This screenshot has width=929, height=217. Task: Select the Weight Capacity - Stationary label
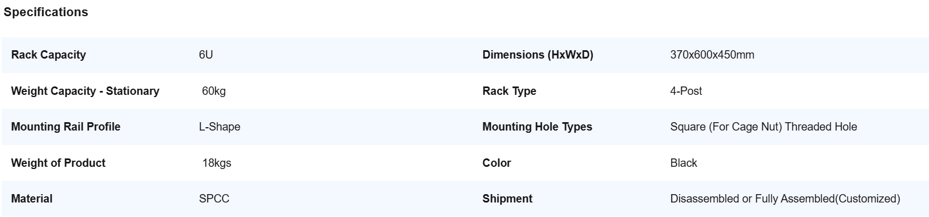[85, 91]
